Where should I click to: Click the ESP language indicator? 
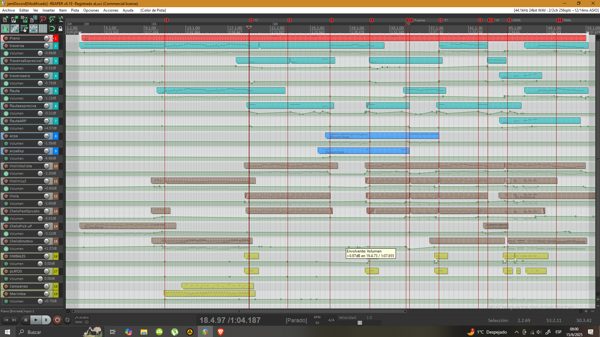(x=558, y=332)
